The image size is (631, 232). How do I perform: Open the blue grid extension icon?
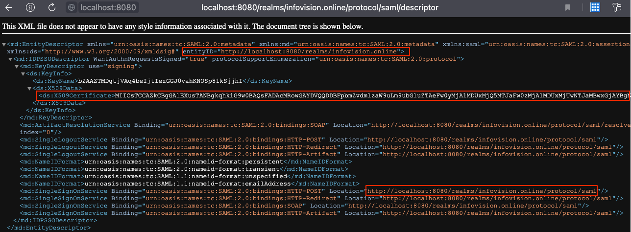[595, 8]
